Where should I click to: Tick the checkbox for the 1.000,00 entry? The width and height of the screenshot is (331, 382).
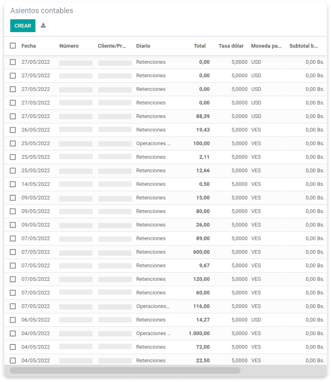(12, 333)
